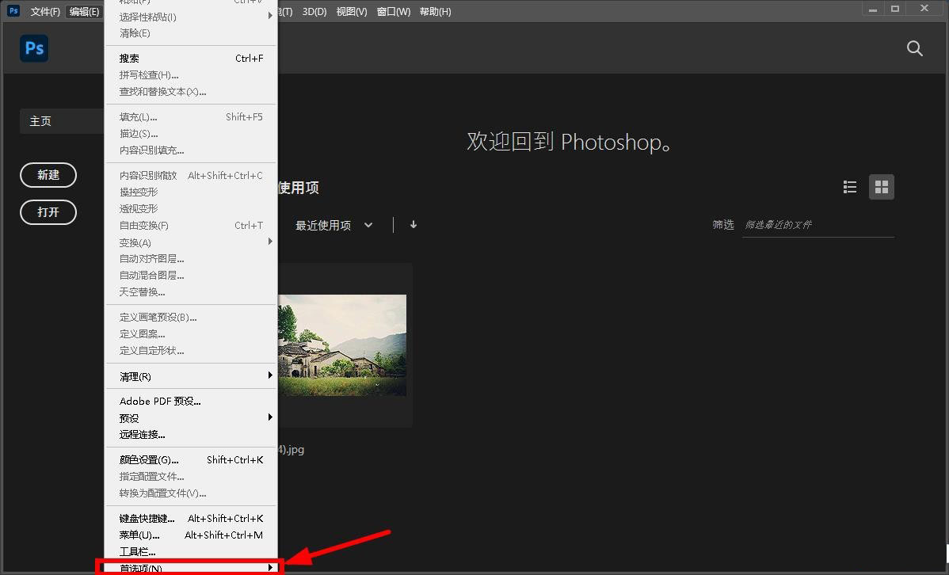Choose 描边(S) menu entry
The width and height of the screenshot is (949, 575).
tap(191, 133)
